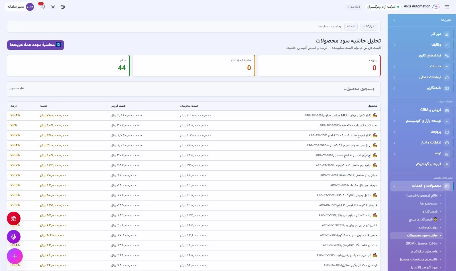Open واحدهای اندازه‌گیری submenu item
This screenshot has width=456, height=271.
coord(424,252)
